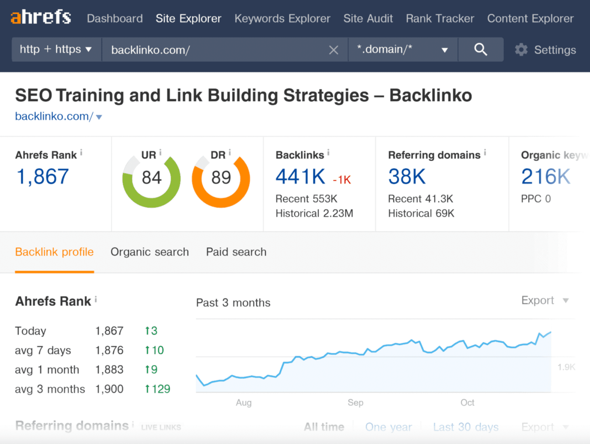
Task: Open the Export dropdown for Ahrefs Rank chart
Action: (545, 300)
